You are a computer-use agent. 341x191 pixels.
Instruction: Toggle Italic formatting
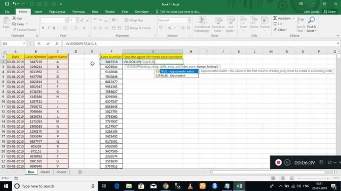pyautogui.click(x=48, y=28)
